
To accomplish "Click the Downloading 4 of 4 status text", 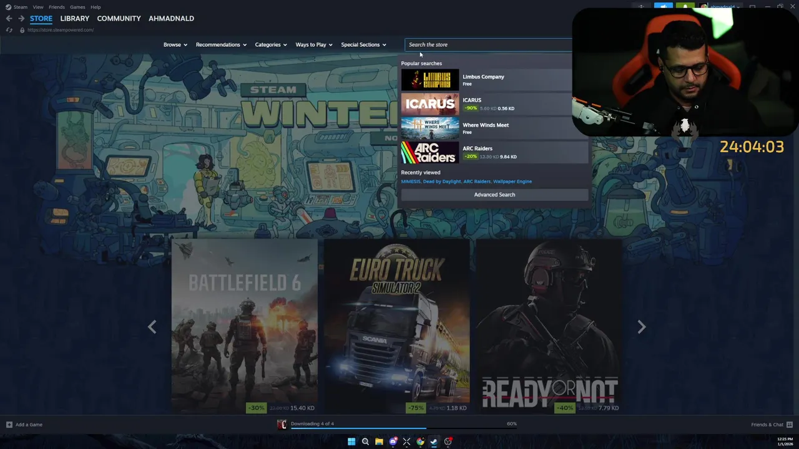I will coord(312,424).
